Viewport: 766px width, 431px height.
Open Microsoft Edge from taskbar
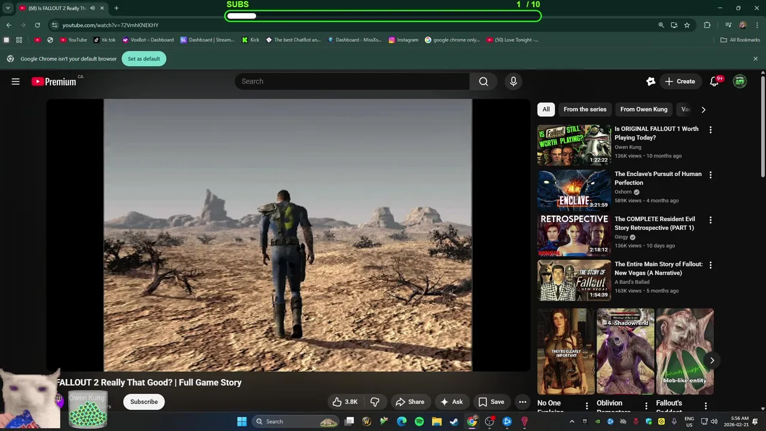tap(402, 421)
